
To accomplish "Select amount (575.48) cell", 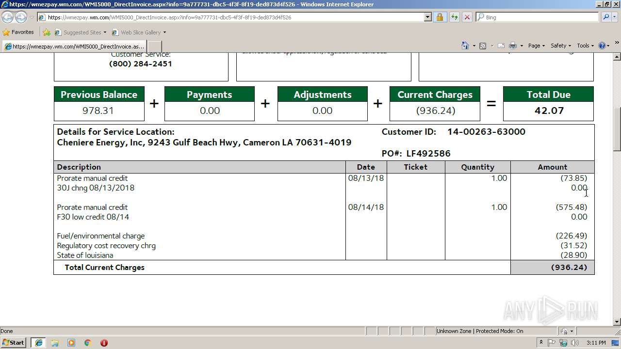I will click(x=572, y=207).
